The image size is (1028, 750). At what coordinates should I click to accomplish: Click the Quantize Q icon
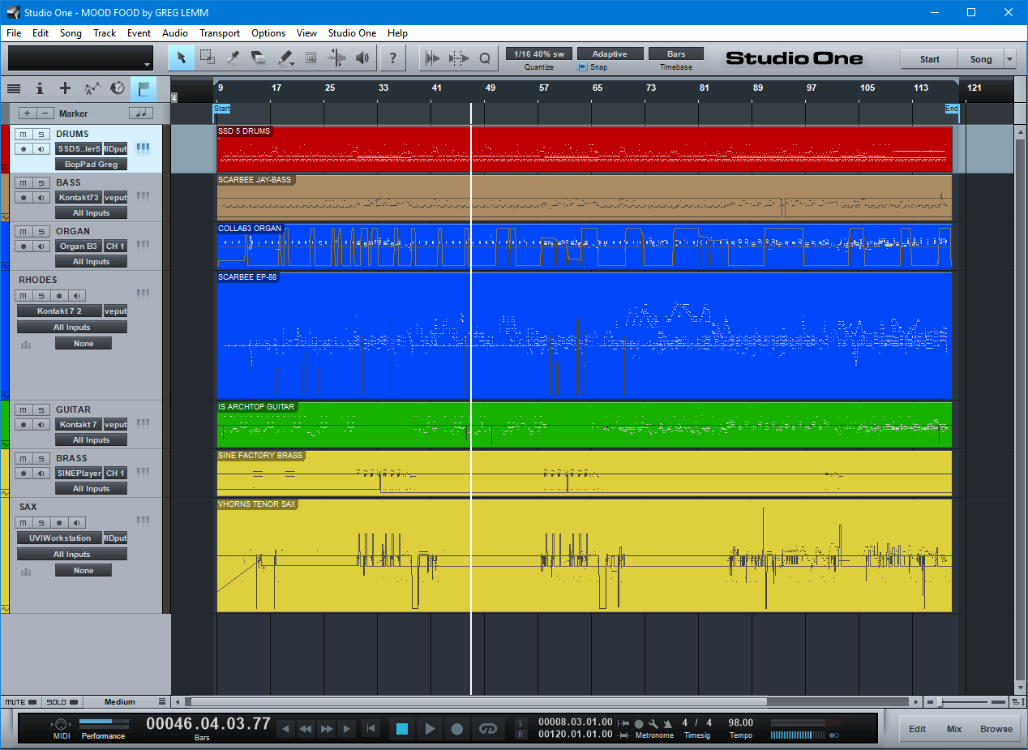coord(485,58)
